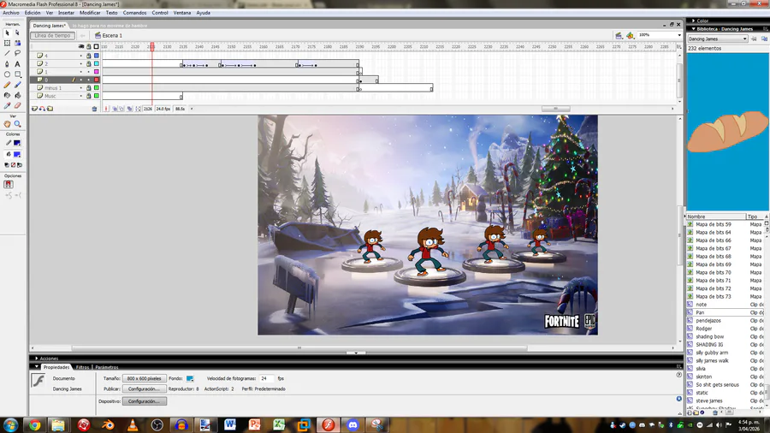Viewport: 770px width, 433px height.
Task: Select the Zoom magnifier tool
Action: [18, 124]
